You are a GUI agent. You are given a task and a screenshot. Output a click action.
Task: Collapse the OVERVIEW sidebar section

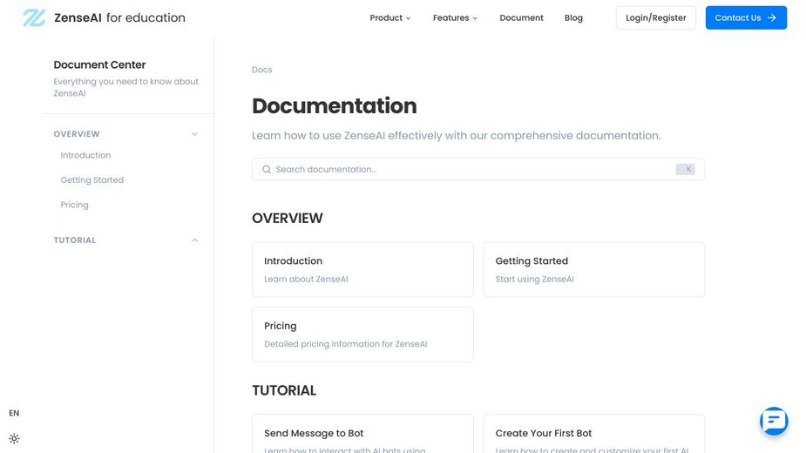(x=194, y=134)
